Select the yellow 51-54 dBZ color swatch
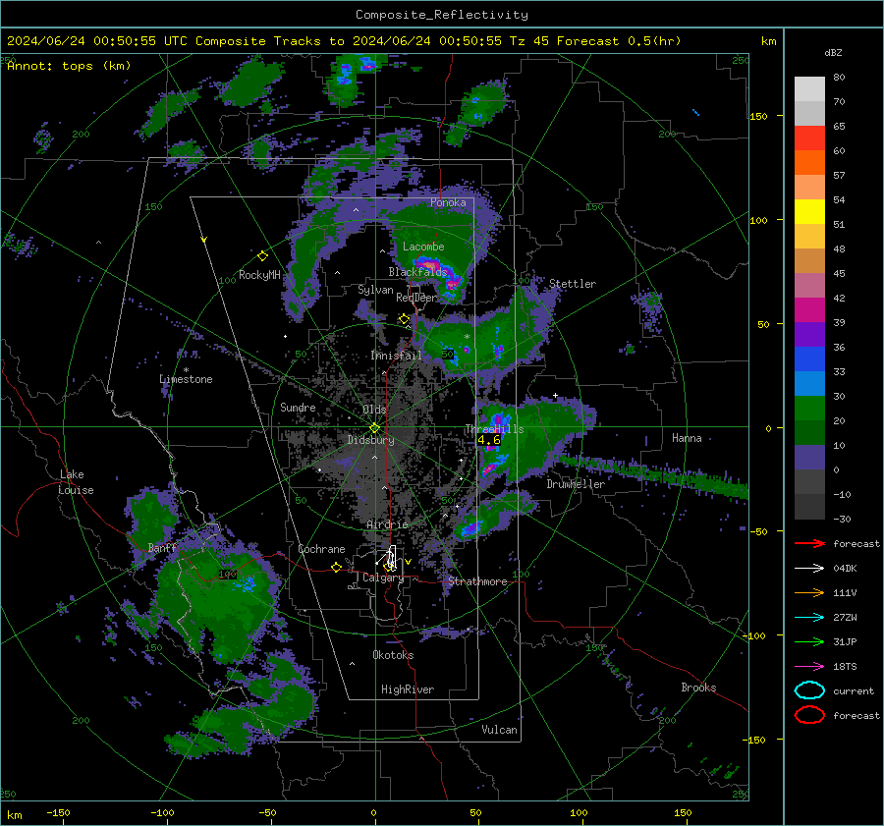 click(x=809, y=212)
